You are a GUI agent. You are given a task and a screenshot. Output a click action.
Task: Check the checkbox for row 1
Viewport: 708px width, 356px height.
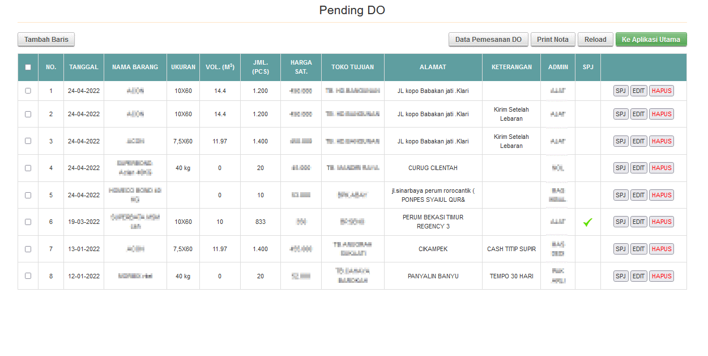tap(28, 91)
